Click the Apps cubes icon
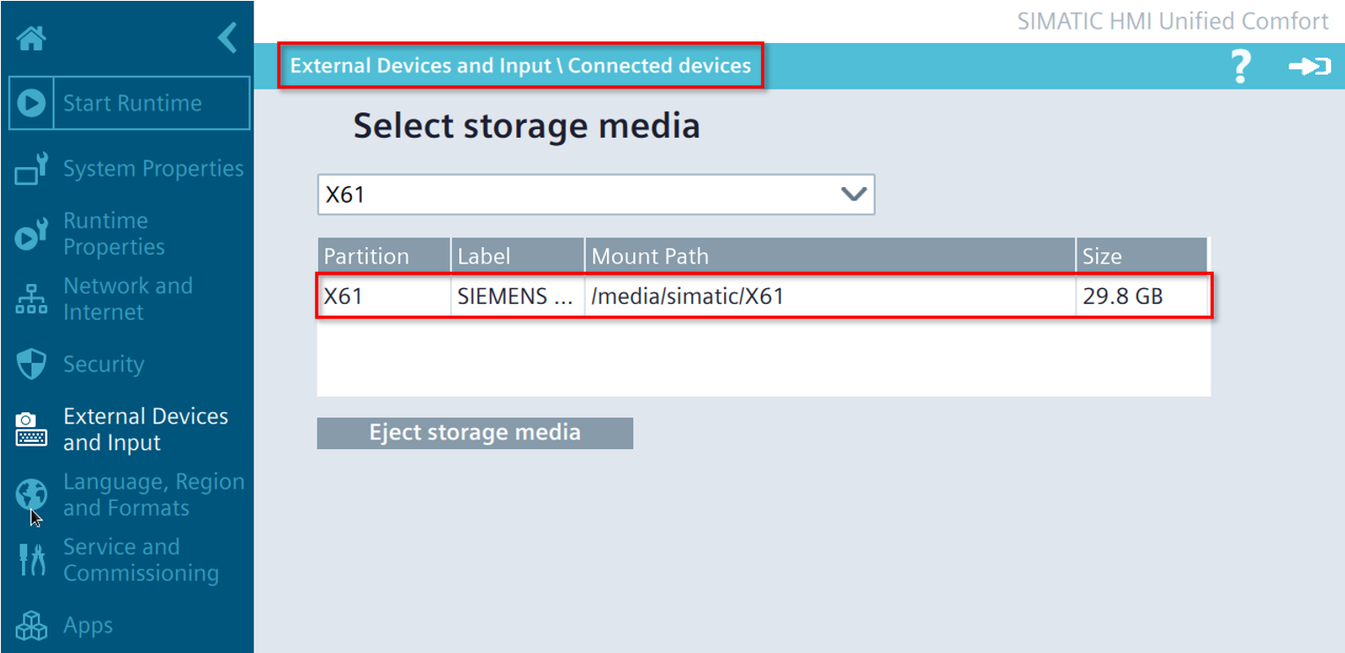The image size is (1345, 653). point(32,626)
